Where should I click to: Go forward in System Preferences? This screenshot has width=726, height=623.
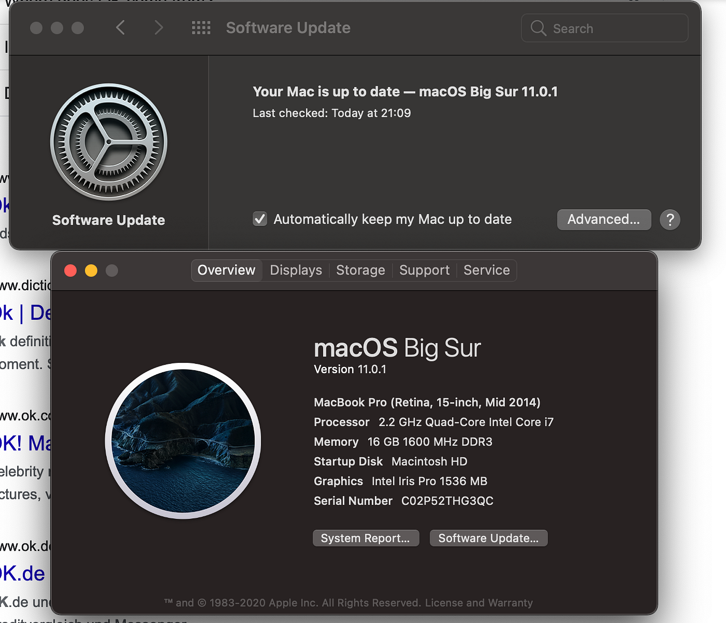pos(159,28)
